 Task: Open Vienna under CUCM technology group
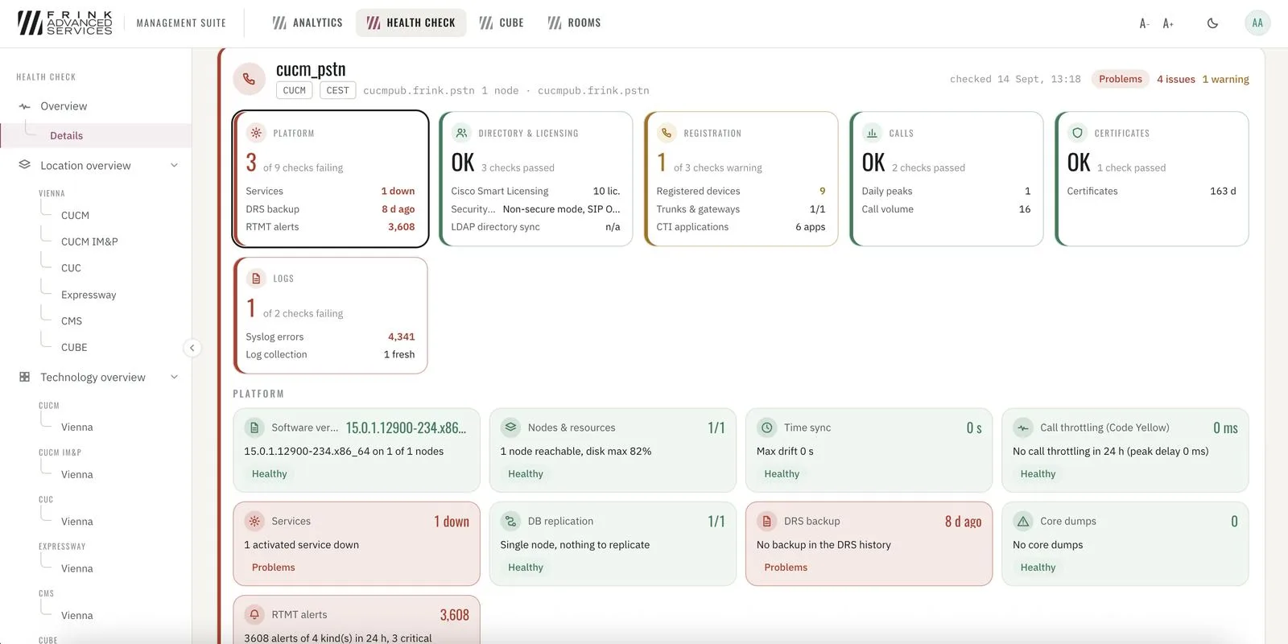pos(77,427)
